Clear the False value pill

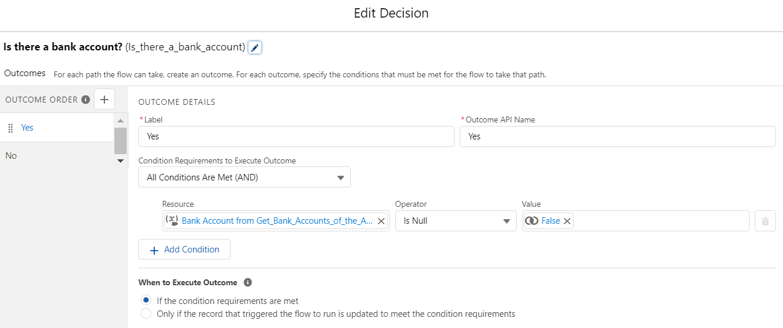point(567,221)
